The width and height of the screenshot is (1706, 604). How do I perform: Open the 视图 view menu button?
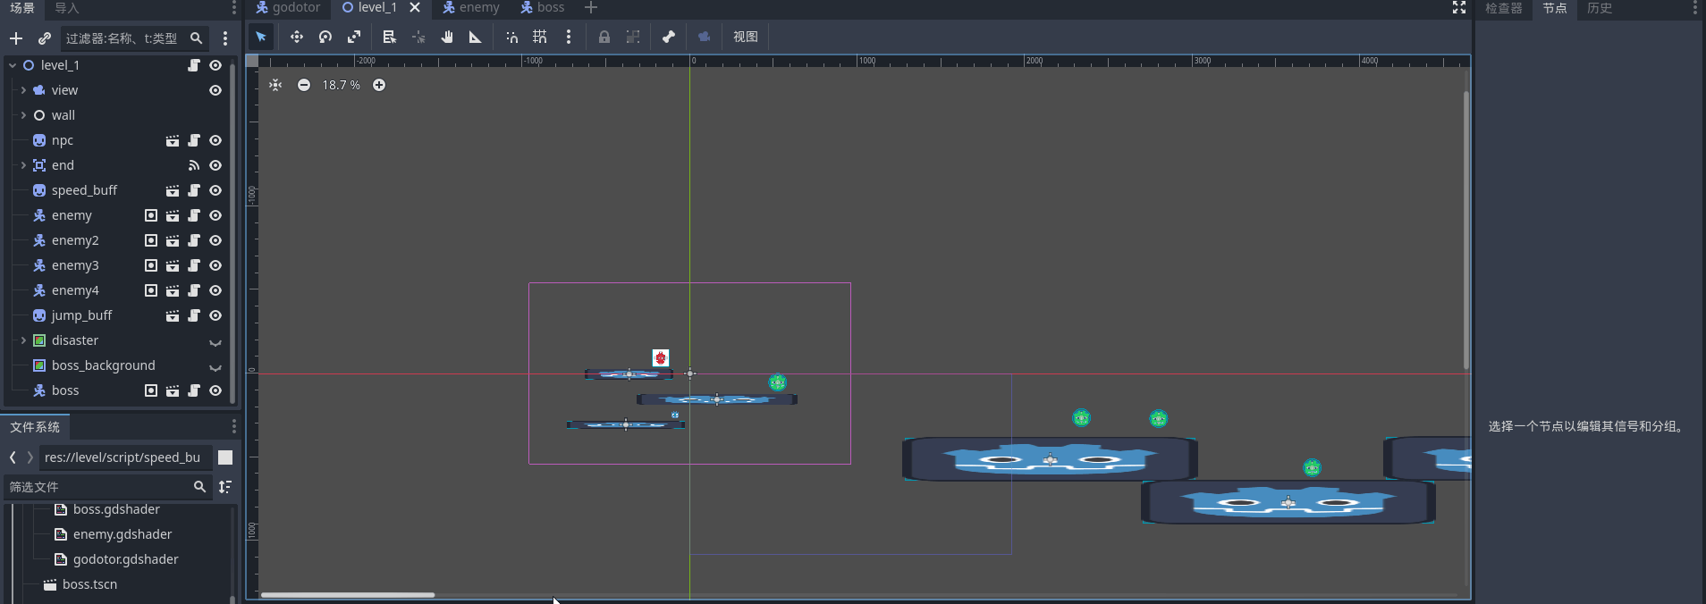(x=745, y=37)
